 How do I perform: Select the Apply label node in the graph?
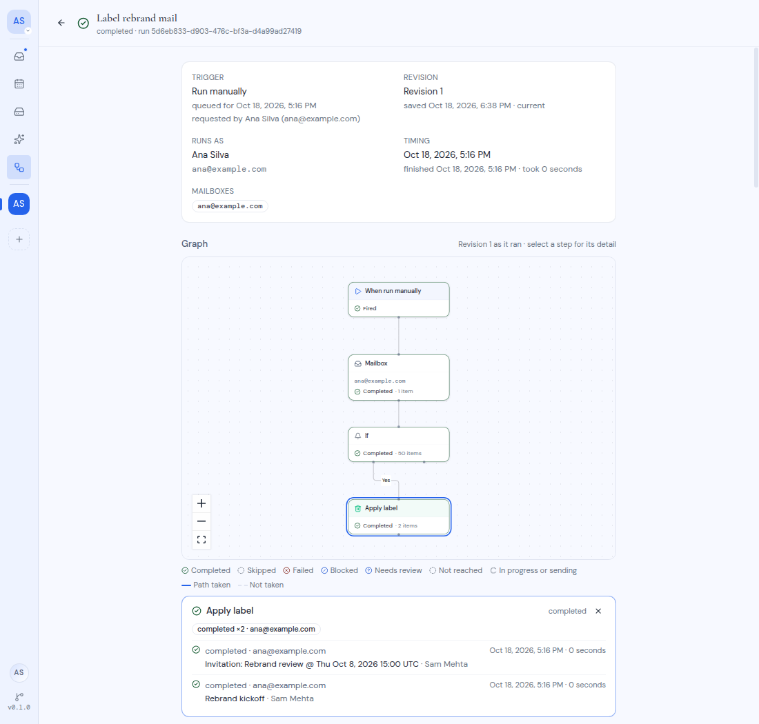399,517
